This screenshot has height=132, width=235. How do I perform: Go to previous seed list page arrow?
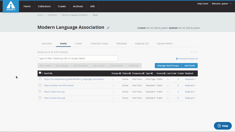tap(191, 52)
